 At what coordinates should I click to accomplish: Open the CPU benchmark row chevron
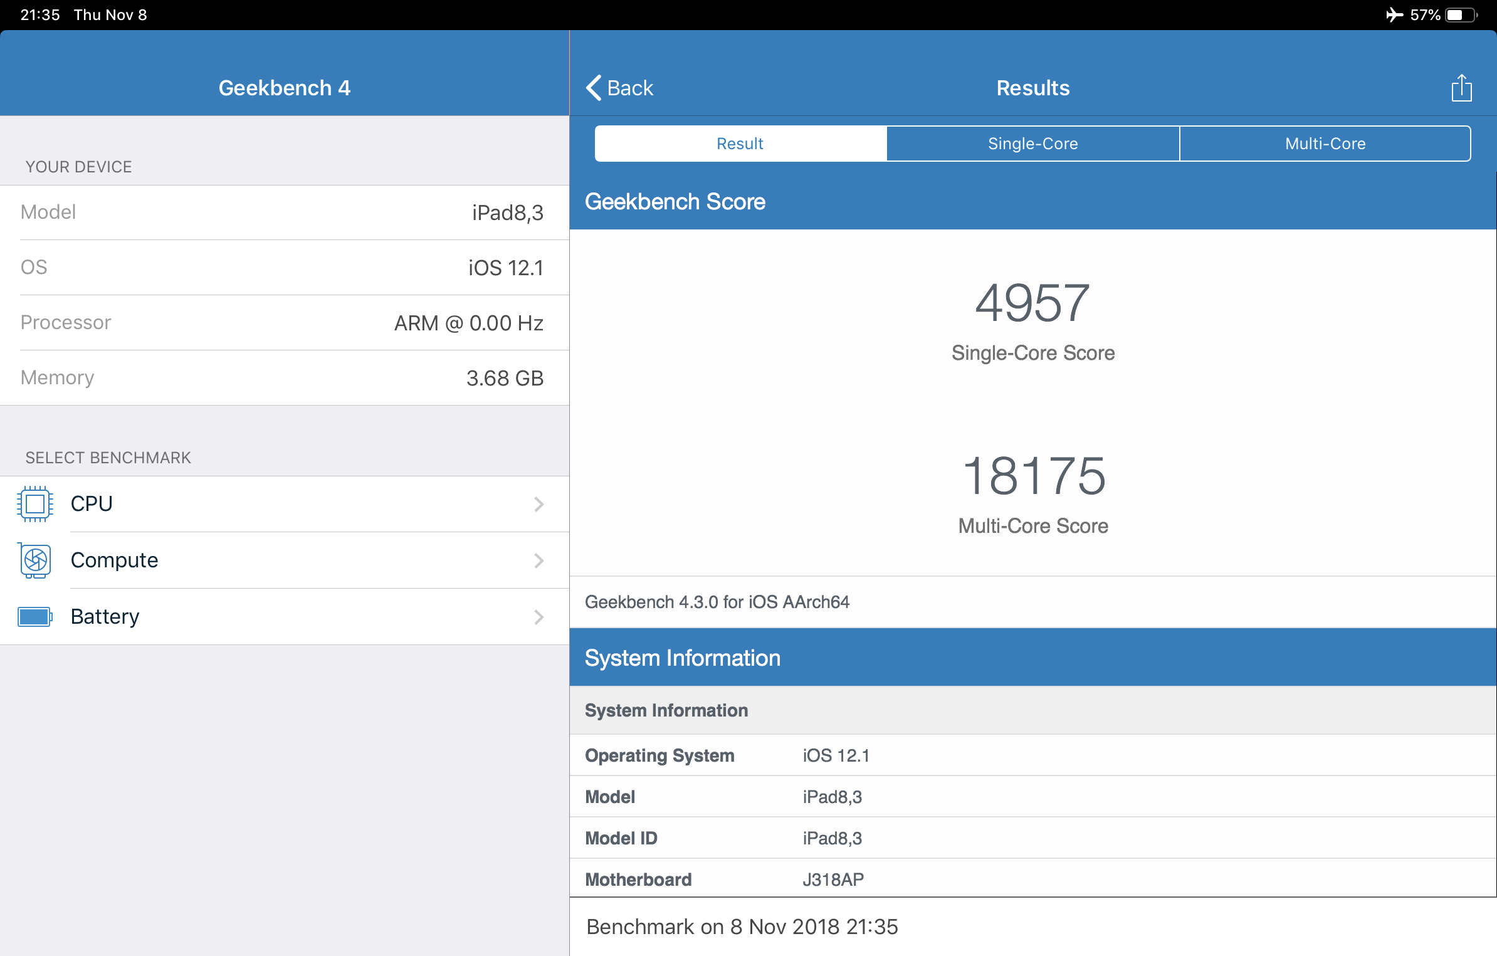538,504
